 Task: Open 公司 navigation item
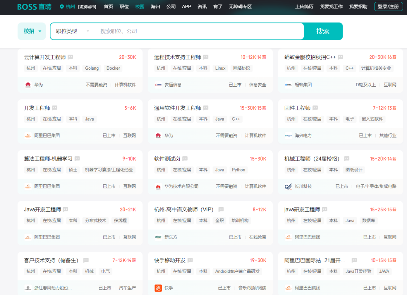[x=171, y=7]
